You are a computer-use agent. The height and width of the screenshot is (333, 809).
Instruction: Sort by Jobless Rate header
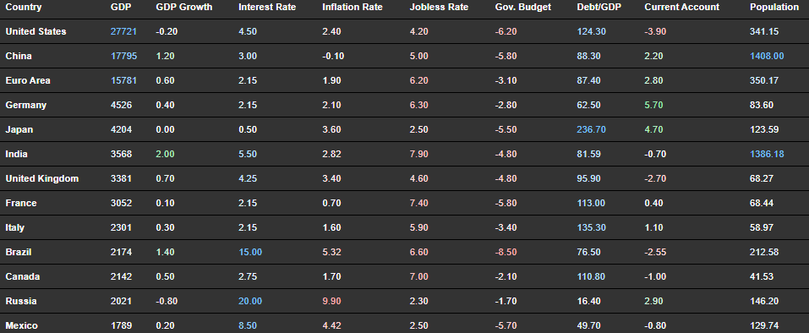439,8
